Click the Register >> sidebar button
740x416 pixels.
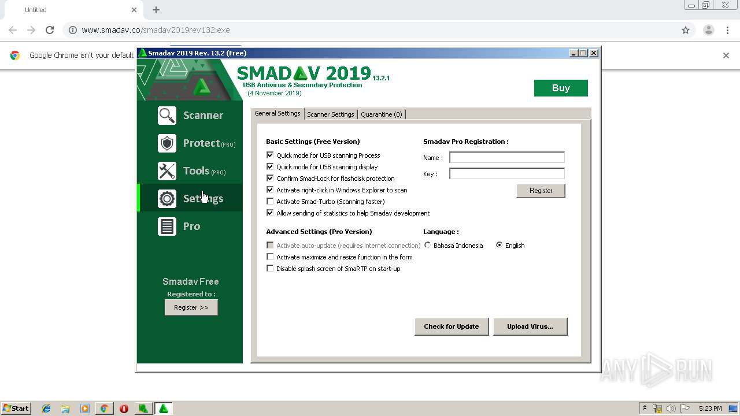(x=191, y=307)
